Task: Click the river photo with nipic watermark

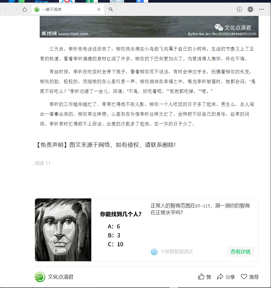Action: click(149, 27)
